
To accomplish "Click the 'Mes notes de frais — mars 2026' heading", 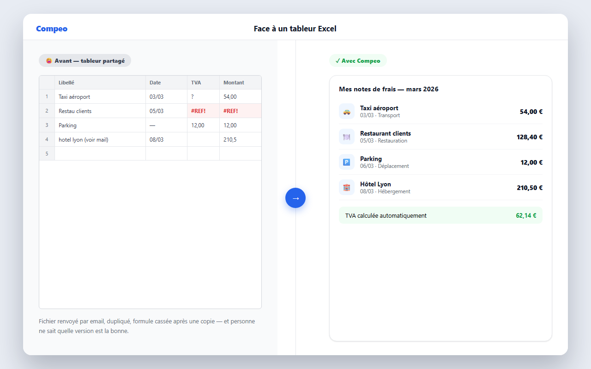I will click(x=389, y=89).
